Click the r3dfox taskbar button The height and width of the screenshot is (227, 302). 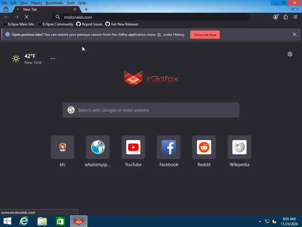click(x=78, y=221)
